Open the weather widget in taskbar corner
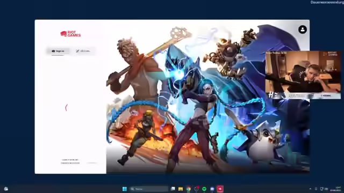 6,189
